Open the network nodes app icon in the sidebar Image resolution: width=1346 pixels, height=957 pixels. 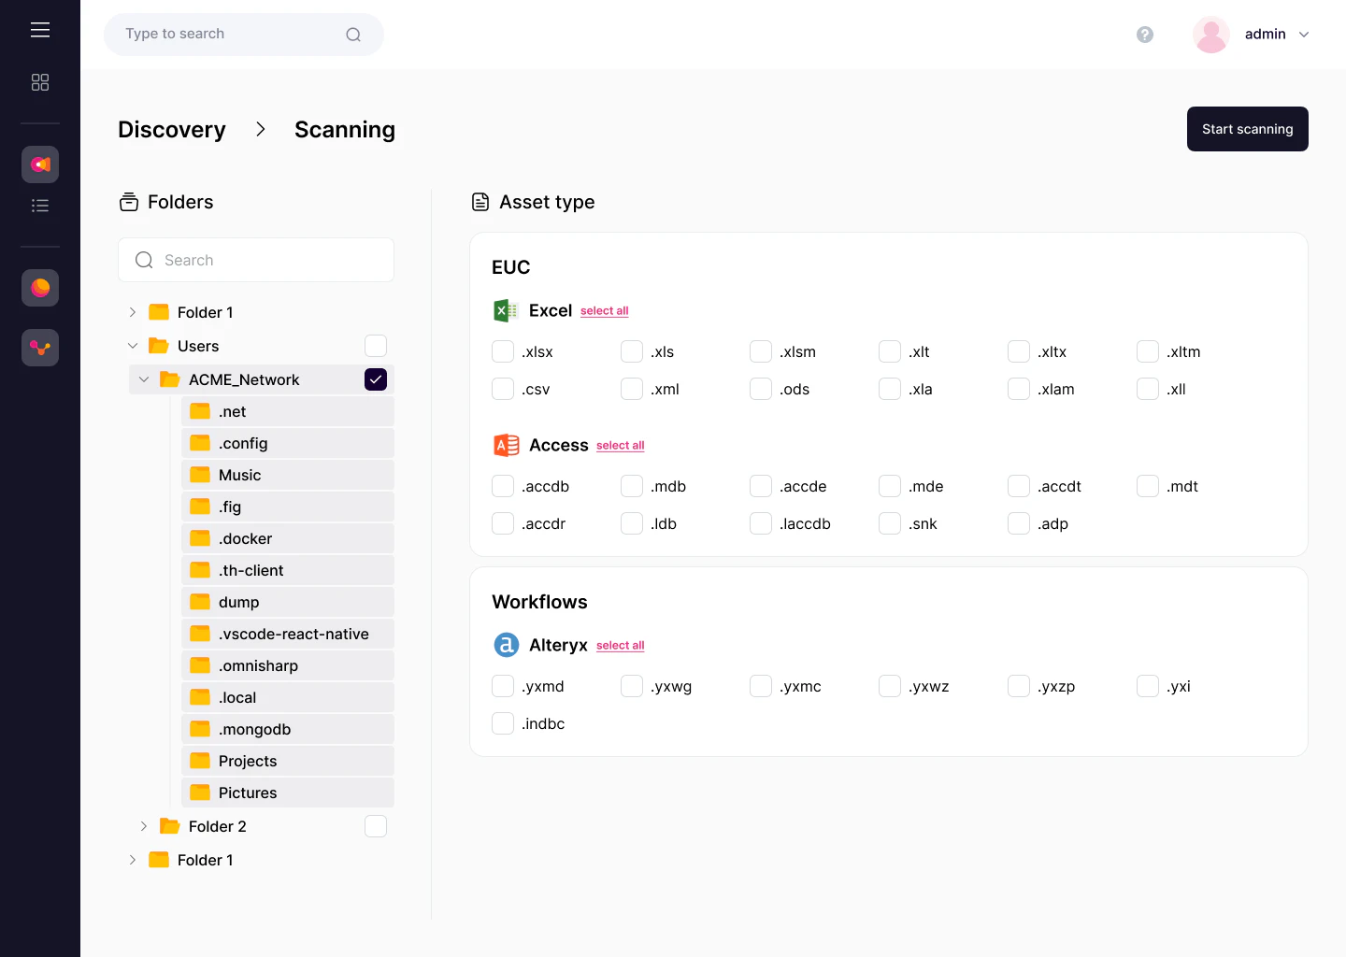39,348
